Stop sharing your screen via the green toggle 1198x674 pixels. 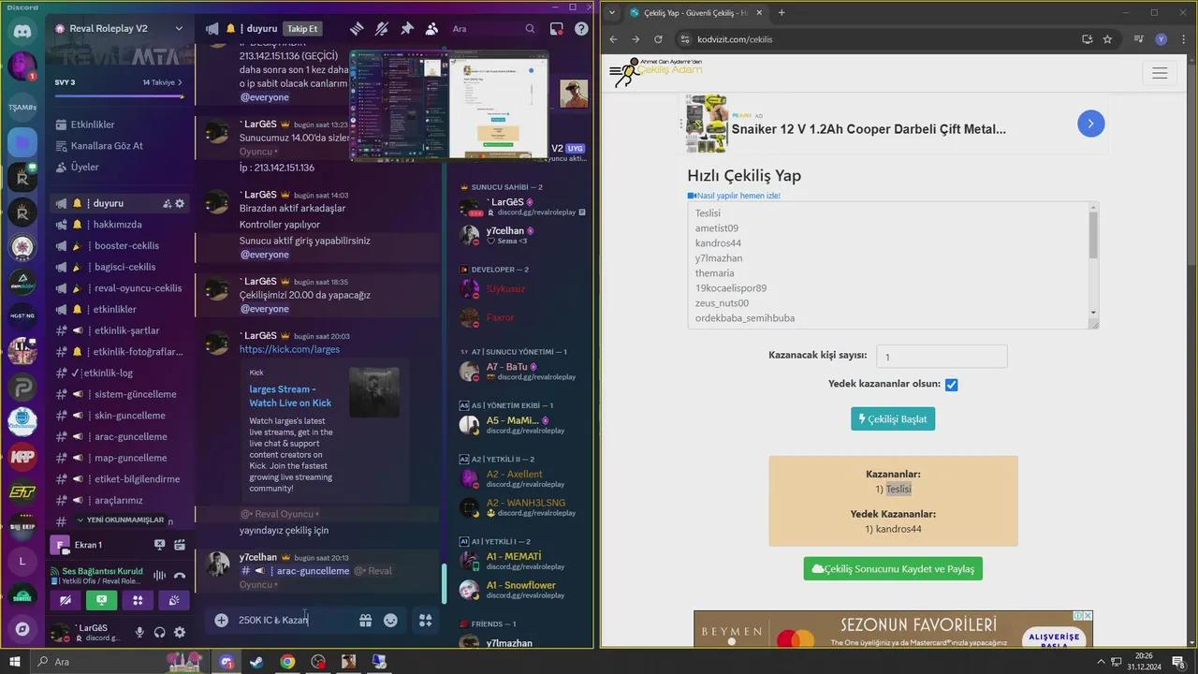101,600
